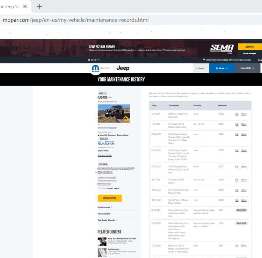The height and width of the screenshot is (258, 262).
Task: Edit the Front Diff Gear Oil Change record
Action: tap(237, 190)
